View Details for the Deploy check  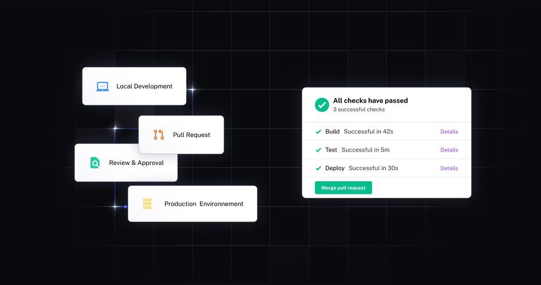click(449, 168)
